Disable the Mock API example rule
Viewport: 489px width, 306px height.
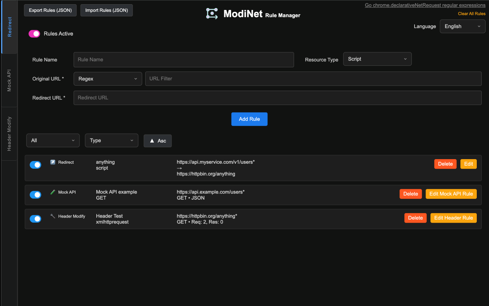[35, 195]
